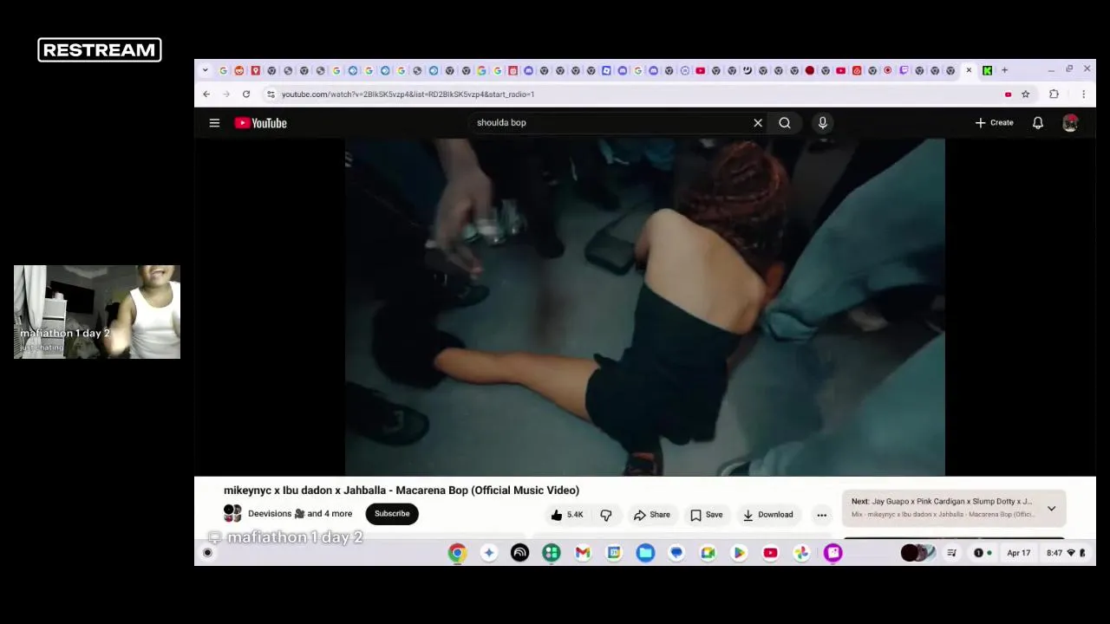1110x624 pixels.
Task: Click the Macarena Bop video title
Action: coord(402,491)
